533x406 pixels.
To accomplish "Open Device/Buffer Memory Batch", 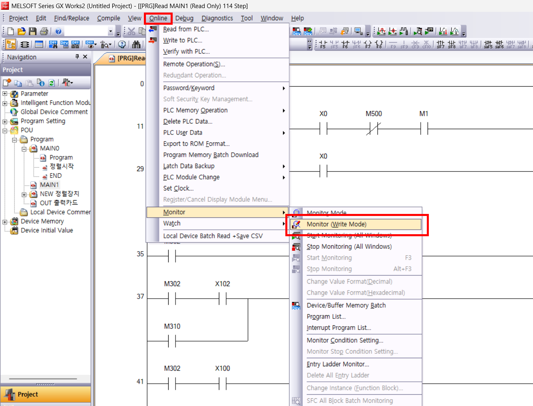I will [x=355, y=306].
